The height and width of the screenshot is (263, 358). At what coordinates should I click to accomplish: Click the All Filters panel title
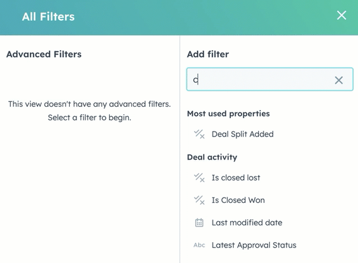point(48,17)
